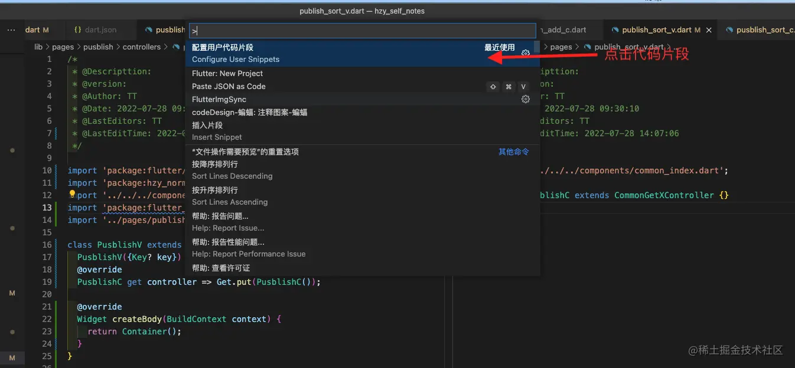Viewport: 795px width, 368px height.
Task: Click Dart icon on publish_sort_v.dart tab
Action: tap(615, 29)
